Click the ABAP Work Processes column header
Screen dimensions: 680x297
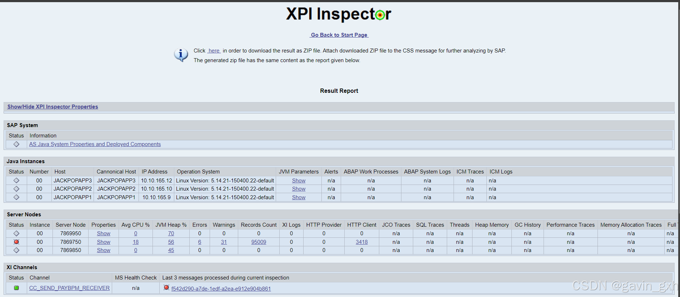pos(371,172)
